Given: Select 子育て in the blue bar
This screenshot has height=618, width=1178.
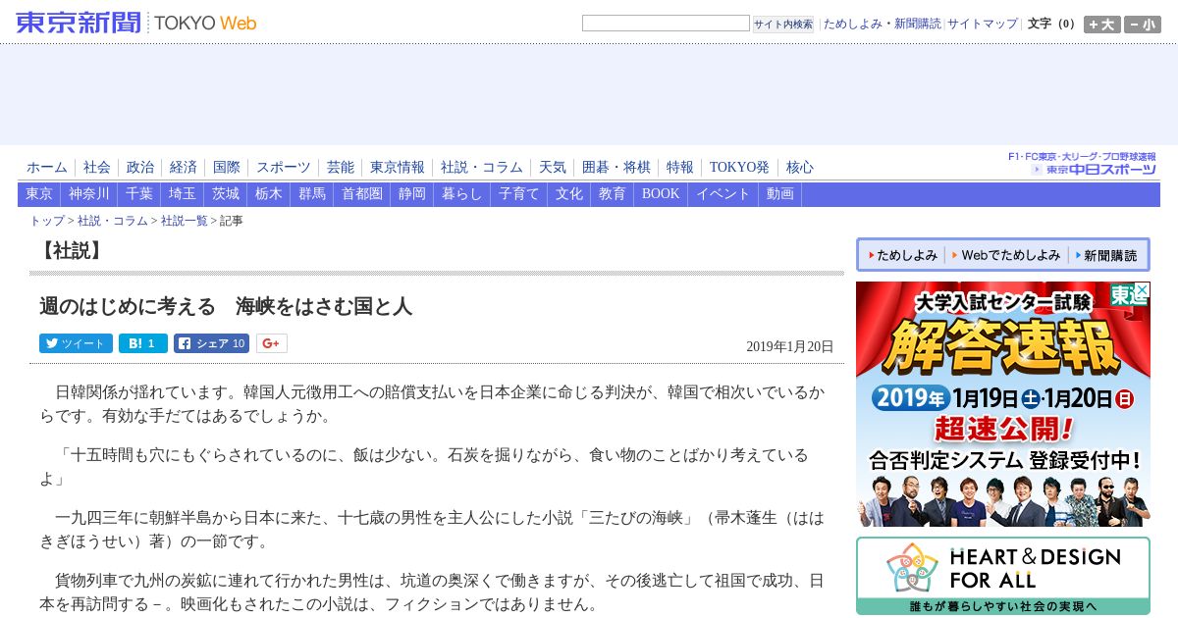Looking at the screenshot, I should (x=519, y=194).
